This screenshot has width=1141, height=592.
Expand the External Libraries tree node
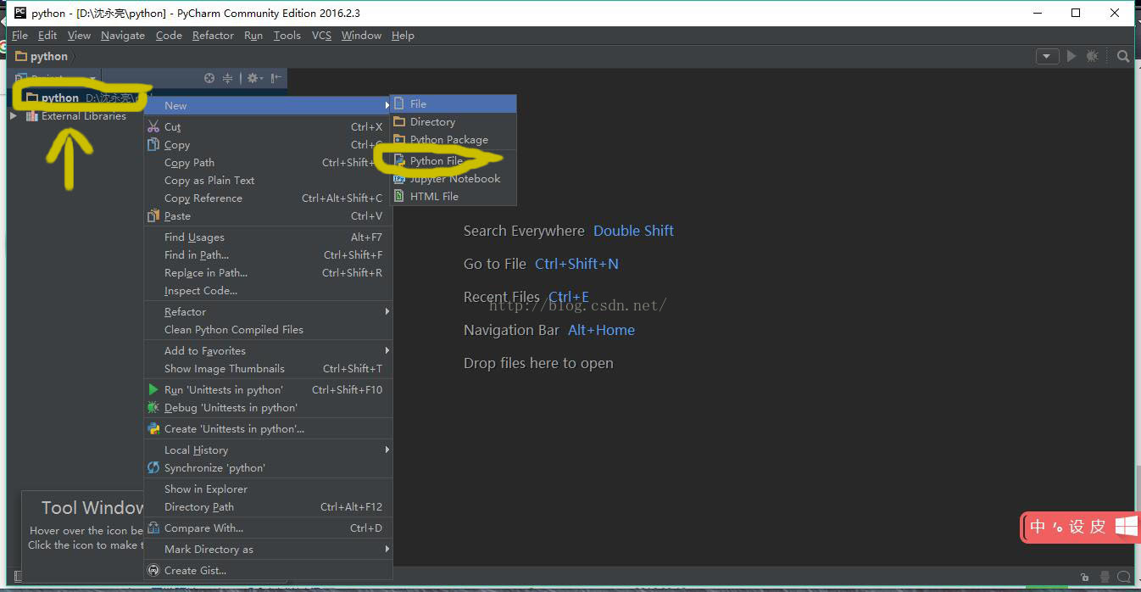pos(13,116)
